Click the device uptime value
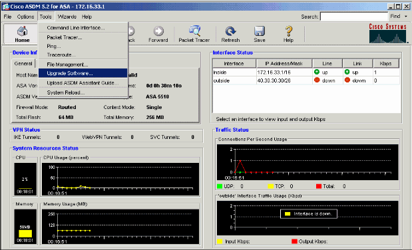This screenshot has height=250, width=412. (164, 86)
